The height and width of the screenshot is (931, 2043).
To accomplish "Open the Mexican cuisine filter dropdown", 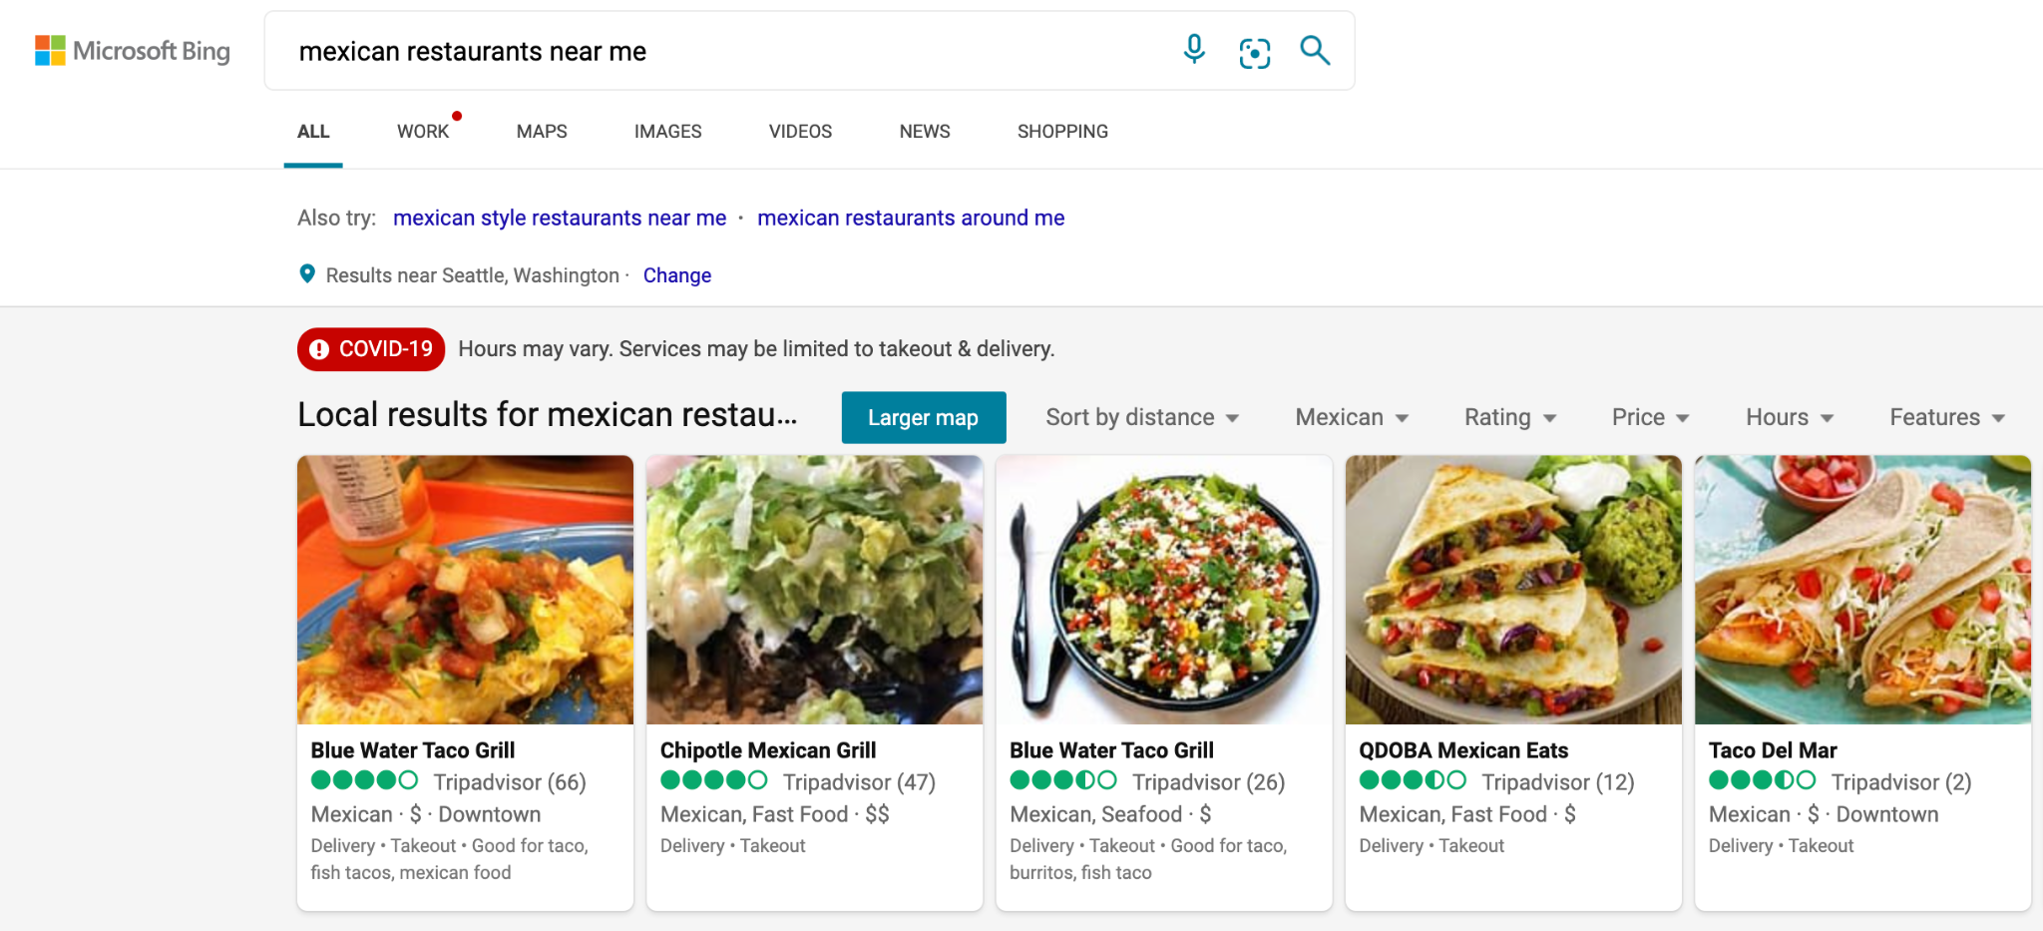I will (x=1352, y=417).
